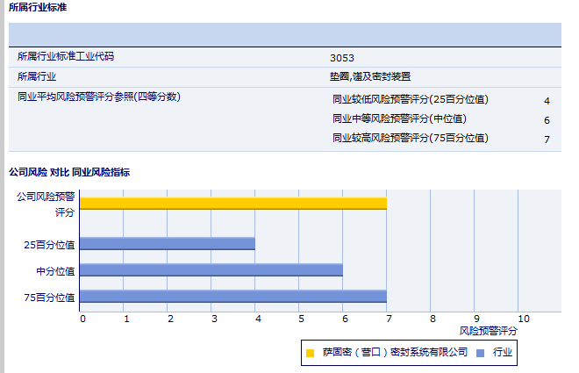
Task: Click 同业较高风险预警评分(75百分位值) text
Action: point(411,138)
